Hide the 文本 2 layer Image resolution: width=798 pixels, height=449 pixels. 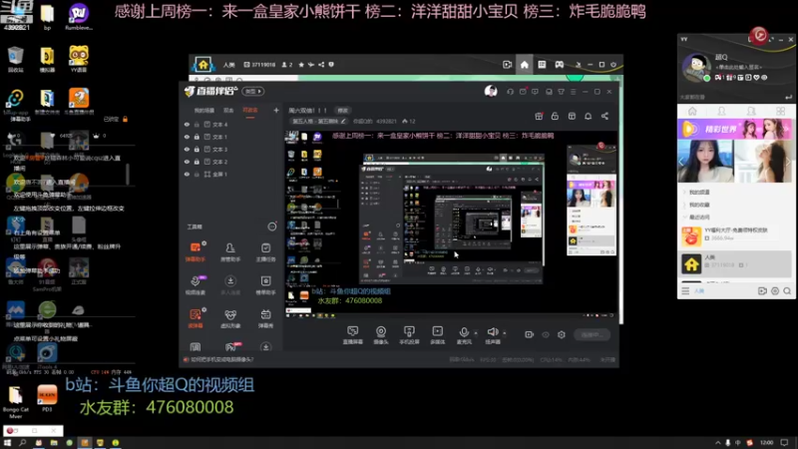[x=187, y=162]
